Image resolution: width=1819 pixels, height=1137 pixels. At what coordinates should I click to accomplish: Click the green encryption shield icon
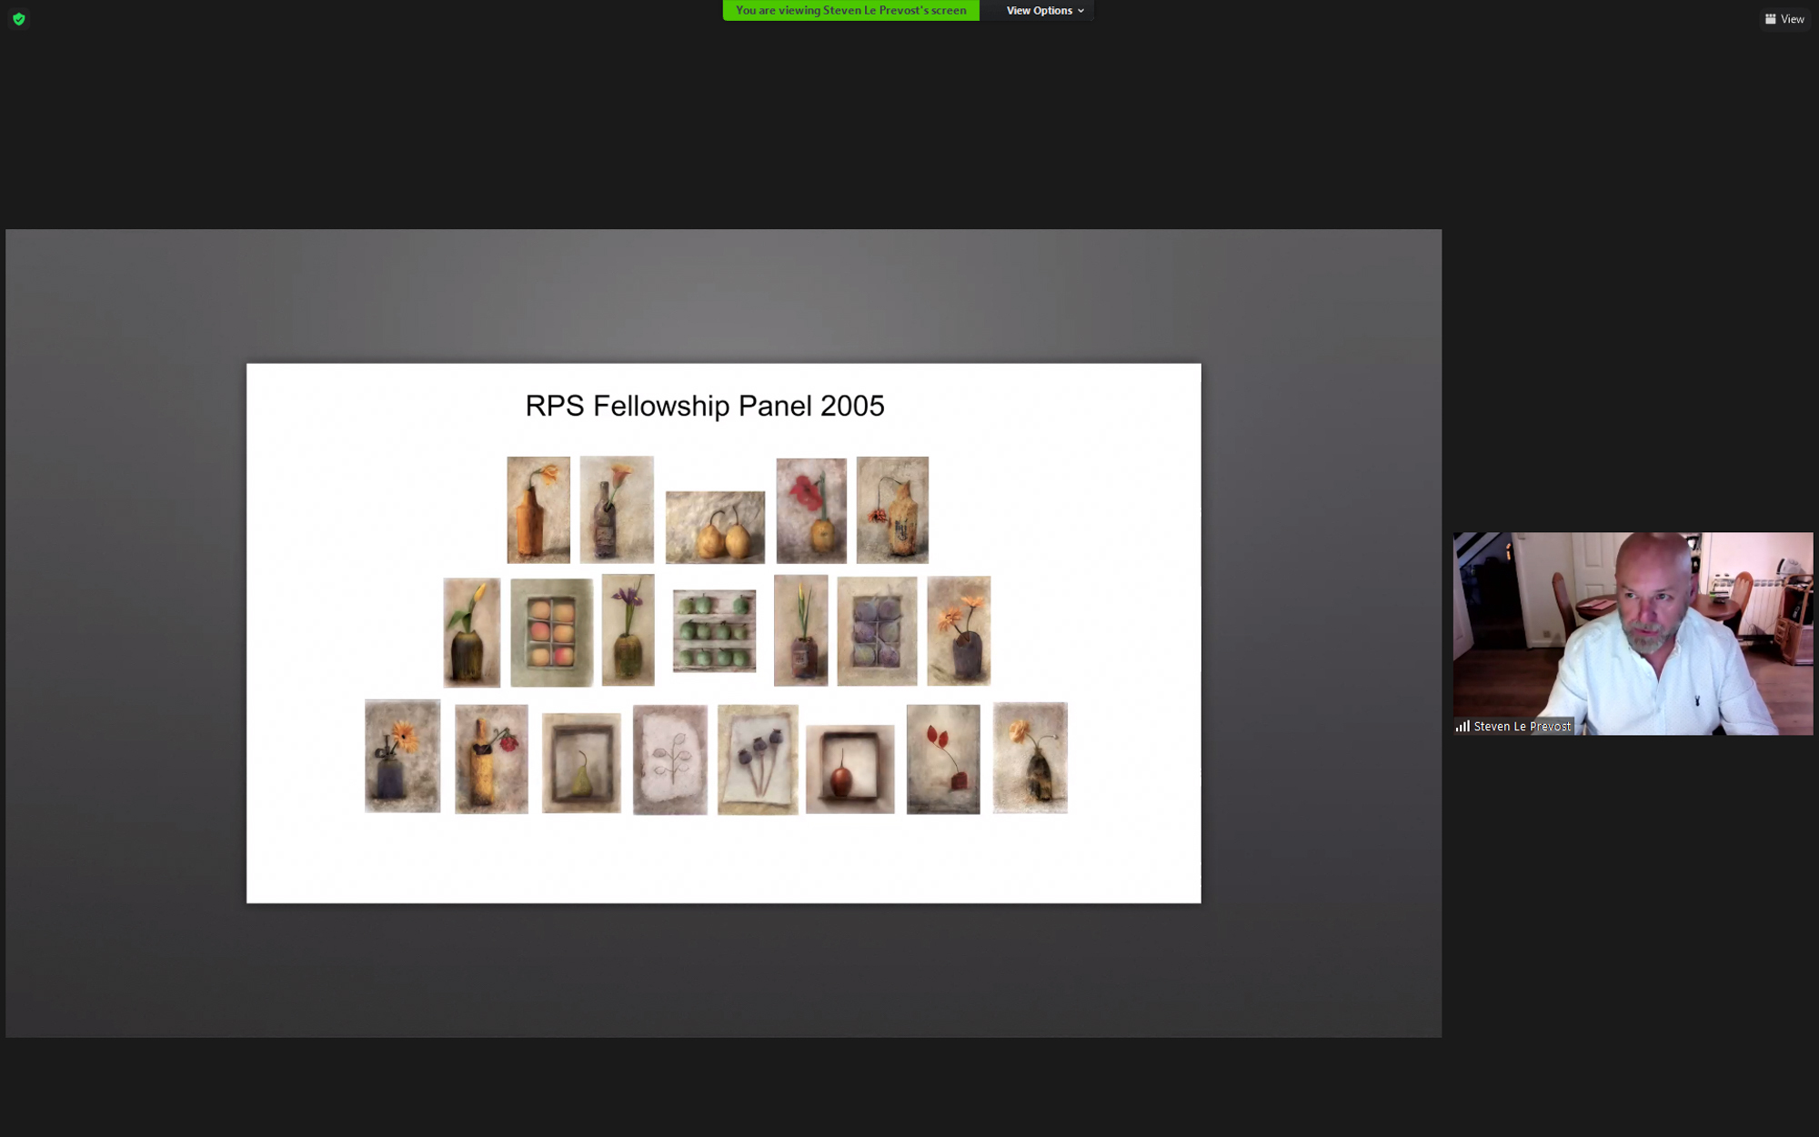click(18, 19)
